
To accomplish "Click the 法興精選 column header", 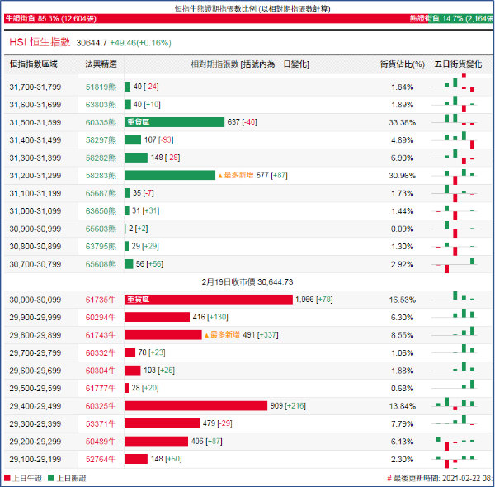I will [x=101, y=64].
